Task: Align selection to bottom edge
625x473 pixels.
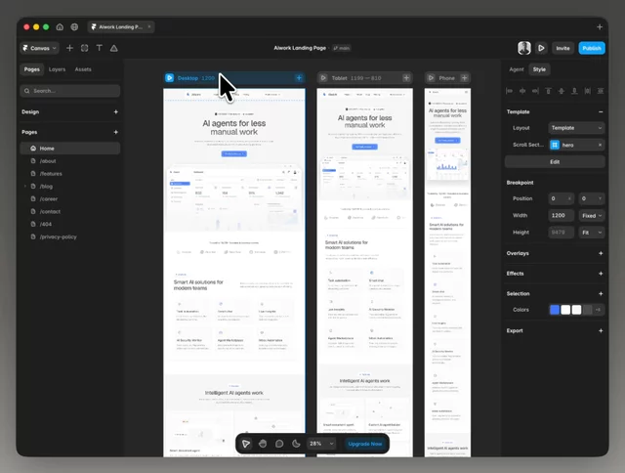Action: 574,91
